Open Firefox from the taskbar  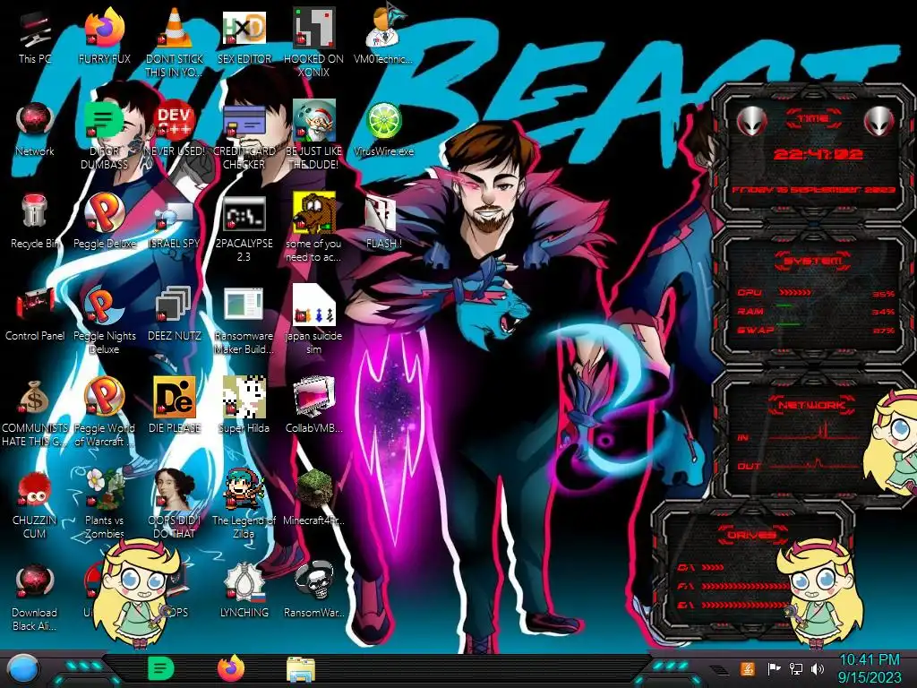click(230, 668)
